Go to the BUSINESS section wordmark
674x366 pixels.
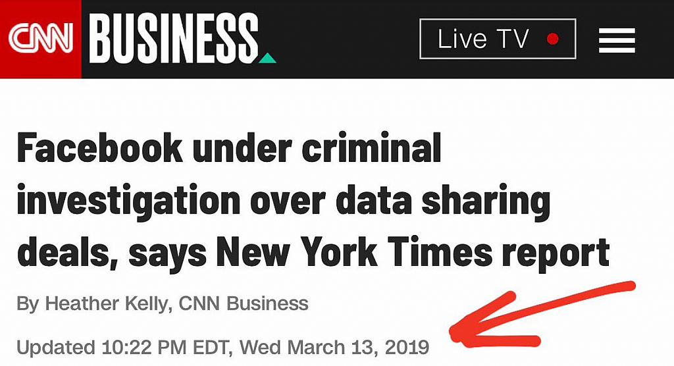tap(174, 39)
